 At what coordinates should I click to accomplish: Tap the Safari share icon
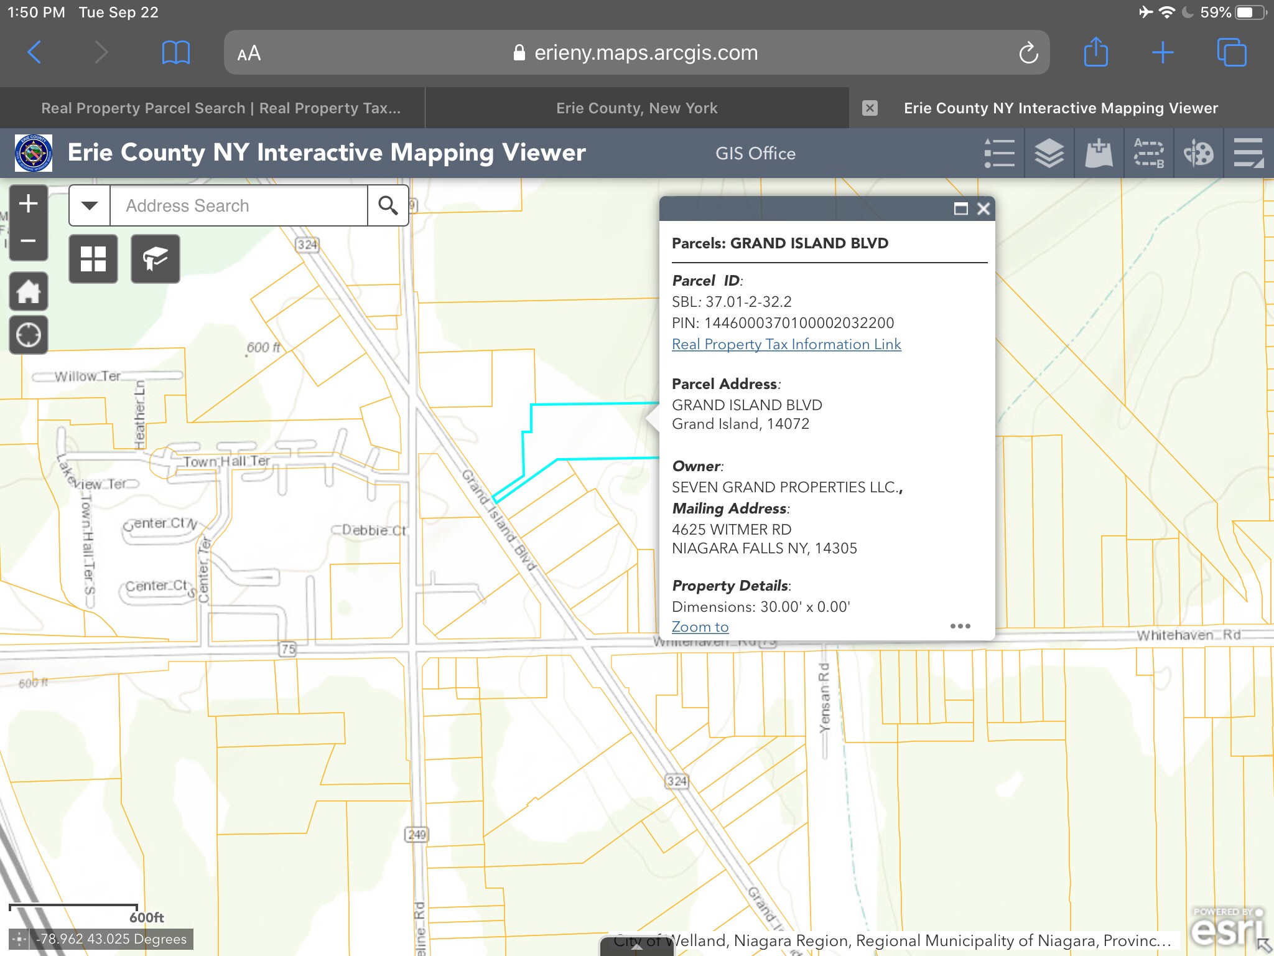click(x=1095, y=52)
